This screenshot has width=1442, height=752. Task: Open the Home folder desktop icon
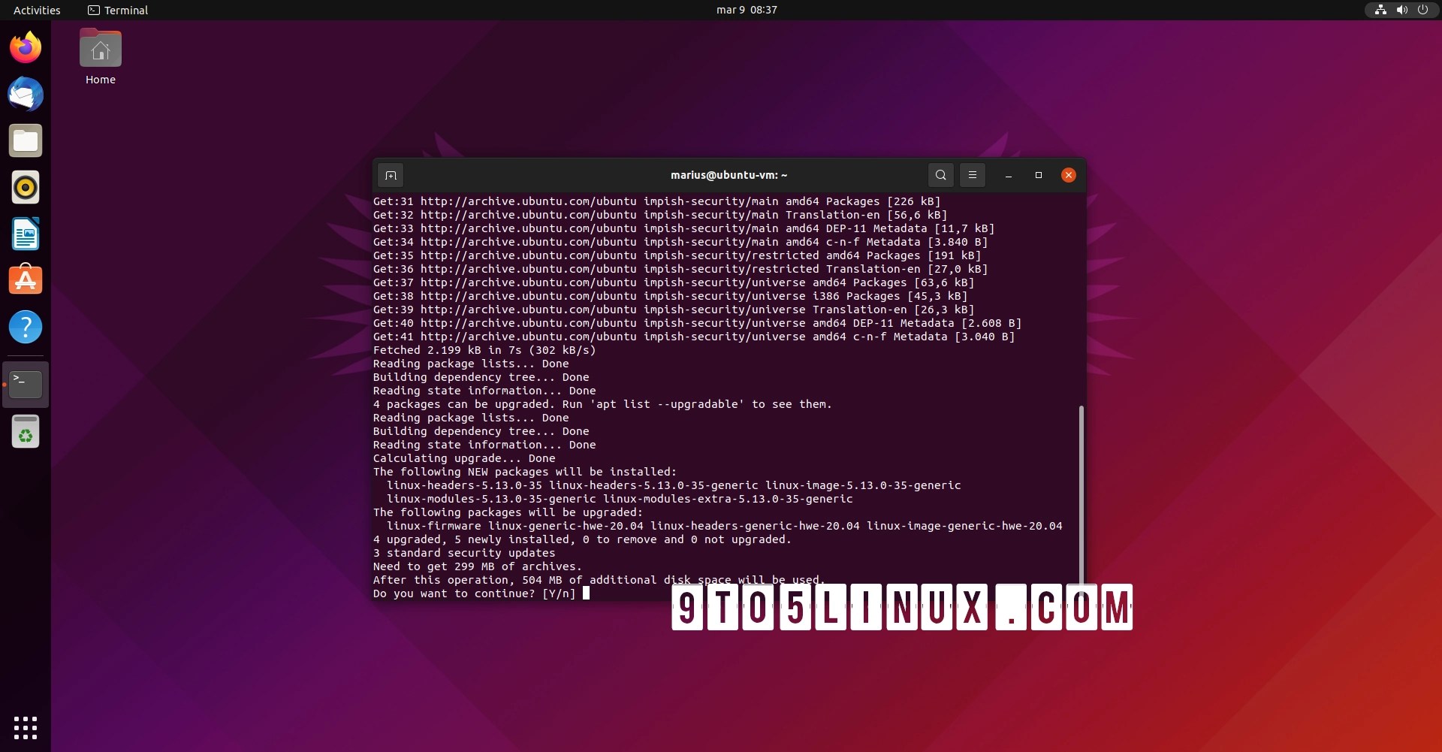point(101,57)
